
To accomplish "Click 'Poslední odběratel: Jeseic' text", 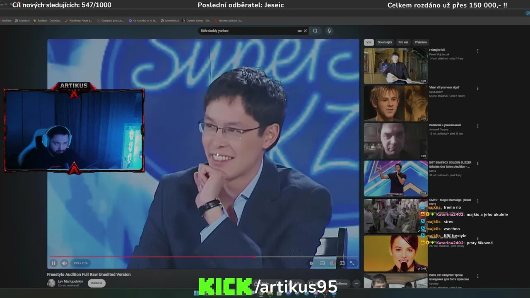I will pos(241,5).
